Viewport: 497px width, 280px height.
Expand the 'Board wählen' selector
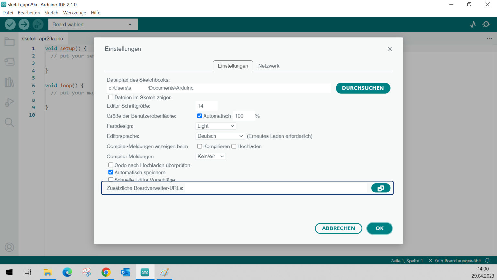(x=93, y=25)
